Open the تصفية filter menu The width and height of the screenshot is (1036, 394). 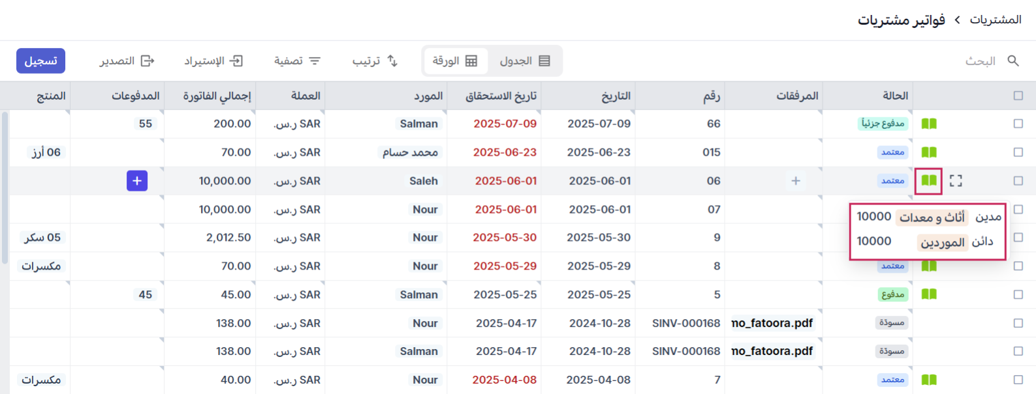(x=297, y=61)
